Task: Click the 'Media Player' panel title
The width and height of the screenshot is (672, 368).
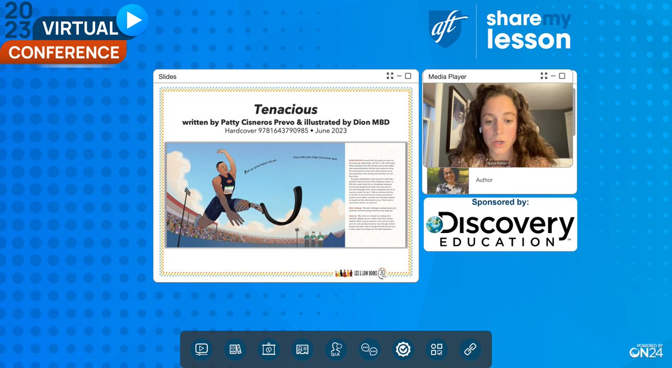Action: click(x=447, y=76)
